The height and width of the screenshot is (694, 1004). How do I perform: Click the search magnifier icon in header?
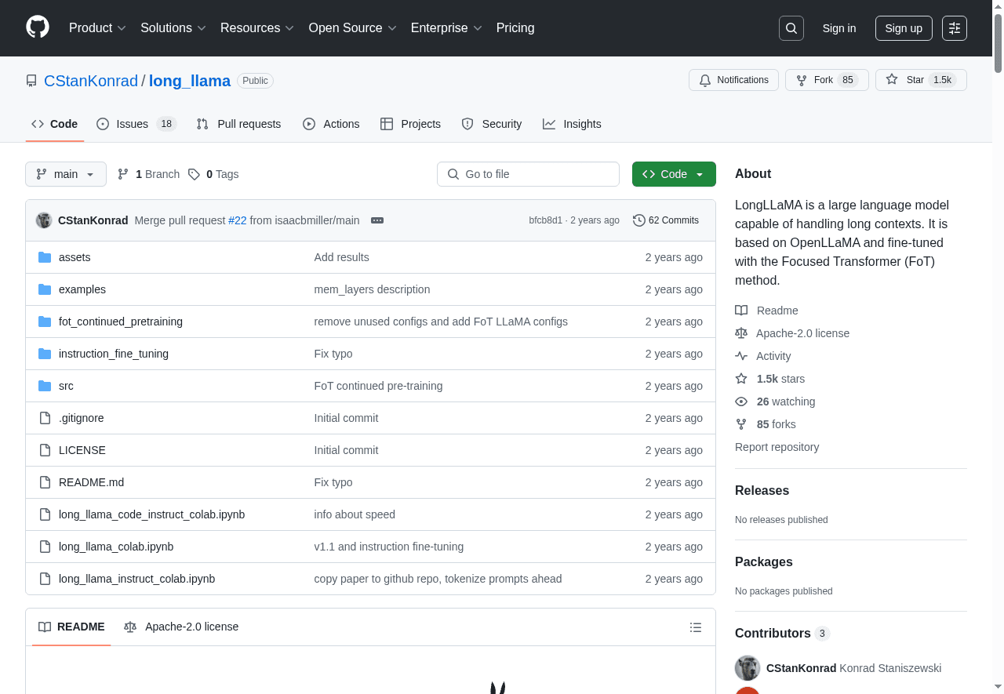coord(791,28)
